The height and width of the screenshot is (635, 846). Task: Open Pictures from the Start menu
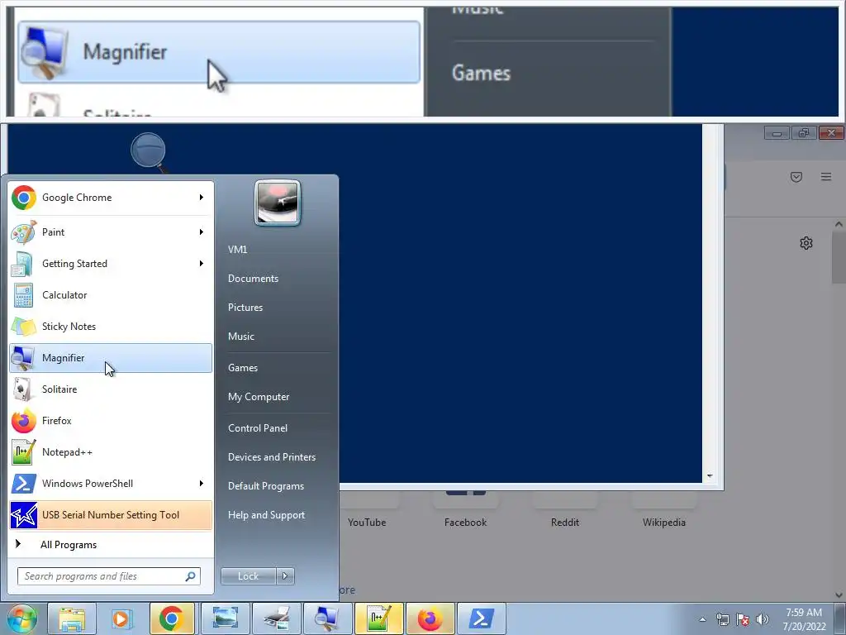245,308
